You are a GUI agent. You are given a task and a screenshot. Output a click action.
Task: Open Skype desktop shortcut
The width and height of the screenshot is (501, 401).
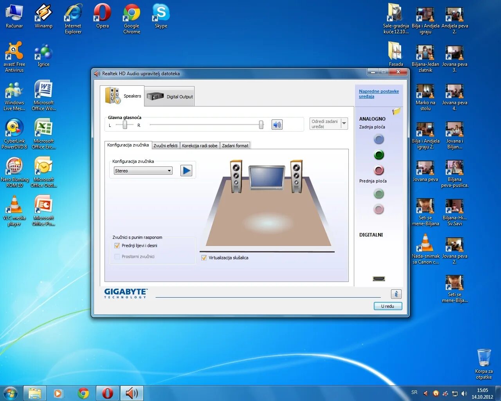(161, 16)
